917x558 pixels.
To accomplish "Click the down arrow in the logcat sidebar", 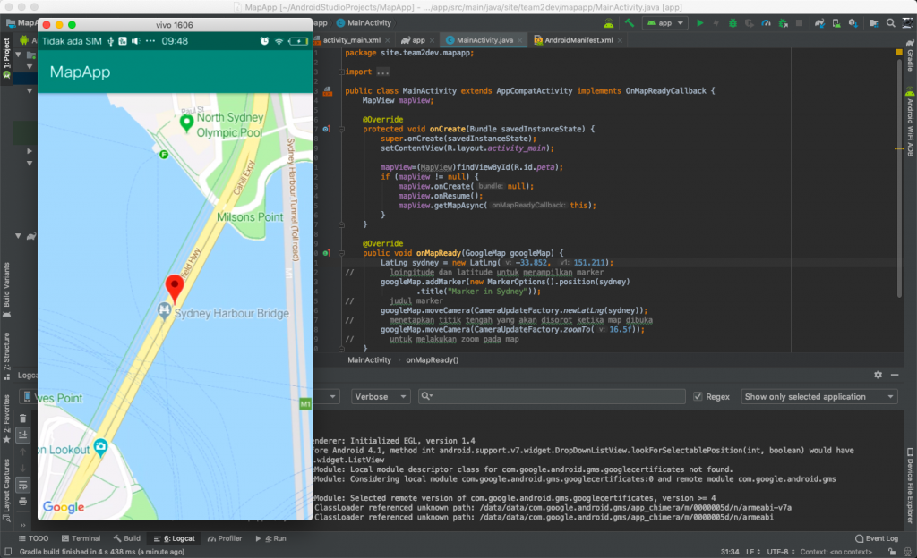I will [x=22, y=468].
